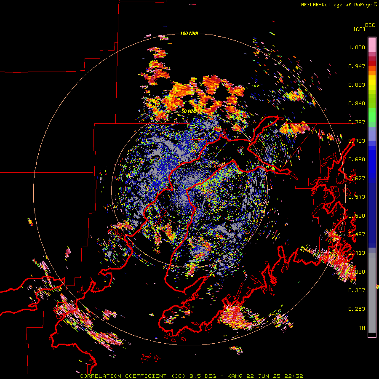
Task: Click the pink top segment of the color bar
Action: coord(372,45)
